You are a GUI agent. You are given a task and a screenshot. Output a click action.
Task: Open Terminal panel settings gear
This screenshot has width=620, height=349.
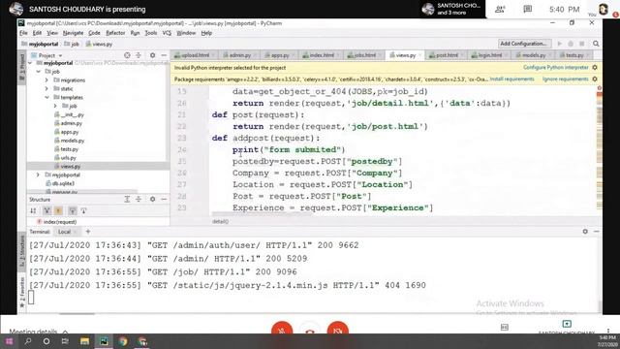click(585, 232)
